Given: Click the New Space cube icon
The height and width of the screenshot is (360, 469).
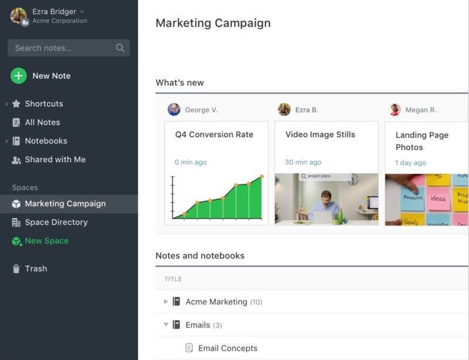Looking at the screenshot, I should [16, 241].
